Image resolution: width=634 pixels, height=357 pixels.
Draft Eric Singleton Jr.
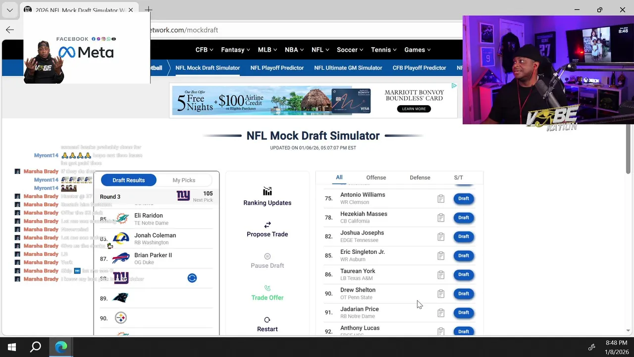point(464,256)
